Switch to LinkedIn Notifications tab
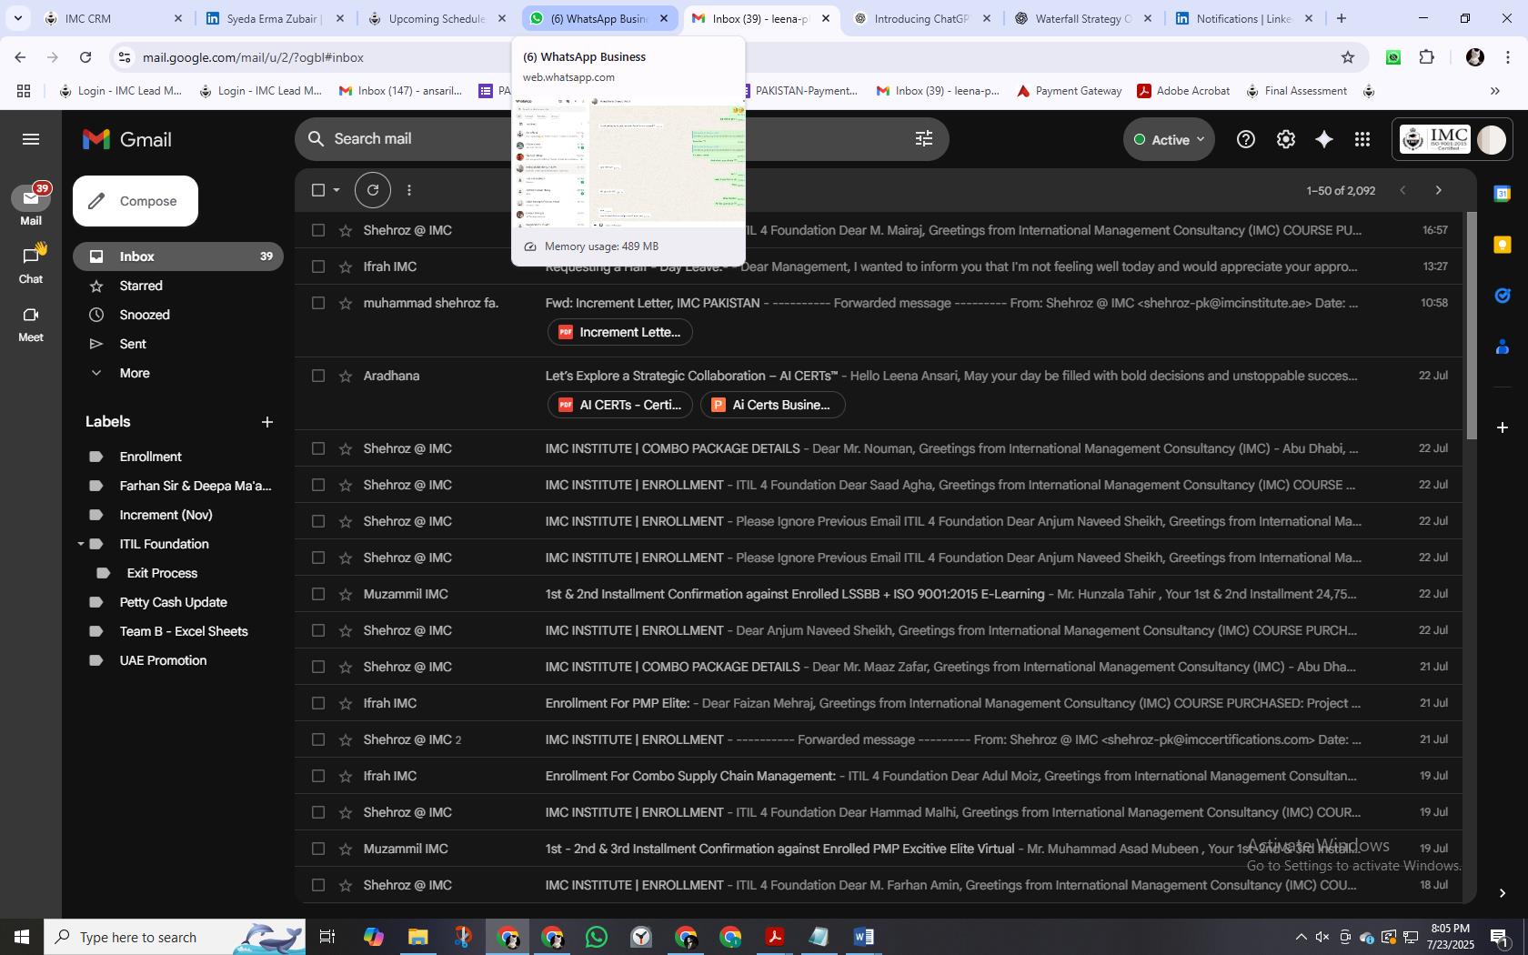The image size is (1528, 955). point(1242,18)
